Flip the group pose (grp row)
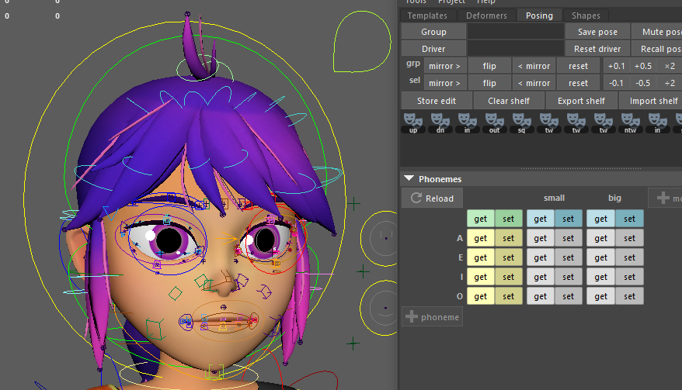 489,66
